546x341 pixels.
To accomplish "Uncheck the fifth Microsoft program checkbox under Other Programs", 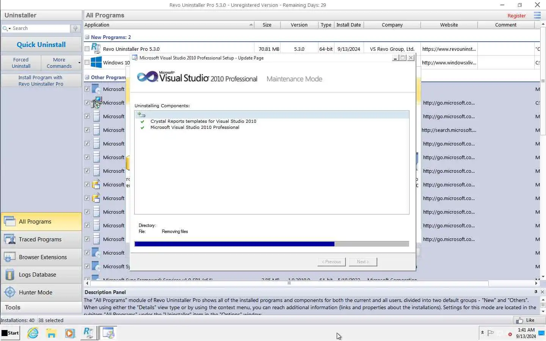I will pyautogui.click(x=87, y=144).
